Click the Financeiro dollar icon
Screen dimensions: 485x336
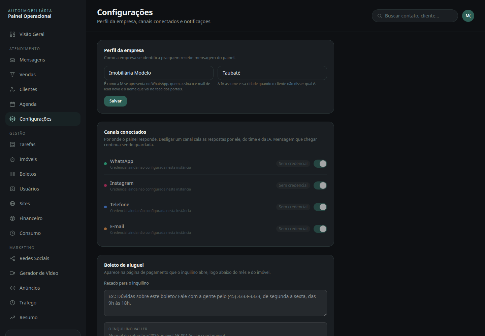pyautogui.click(x=12, y=218)
